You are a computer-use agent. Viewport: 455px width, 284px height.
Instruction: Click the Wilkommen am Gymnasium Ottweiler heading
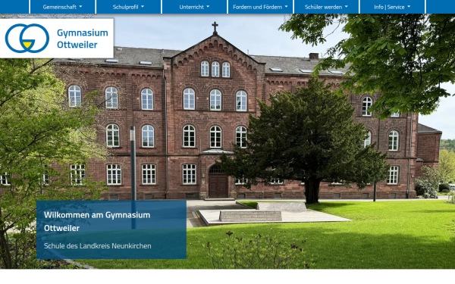(97, 221)
